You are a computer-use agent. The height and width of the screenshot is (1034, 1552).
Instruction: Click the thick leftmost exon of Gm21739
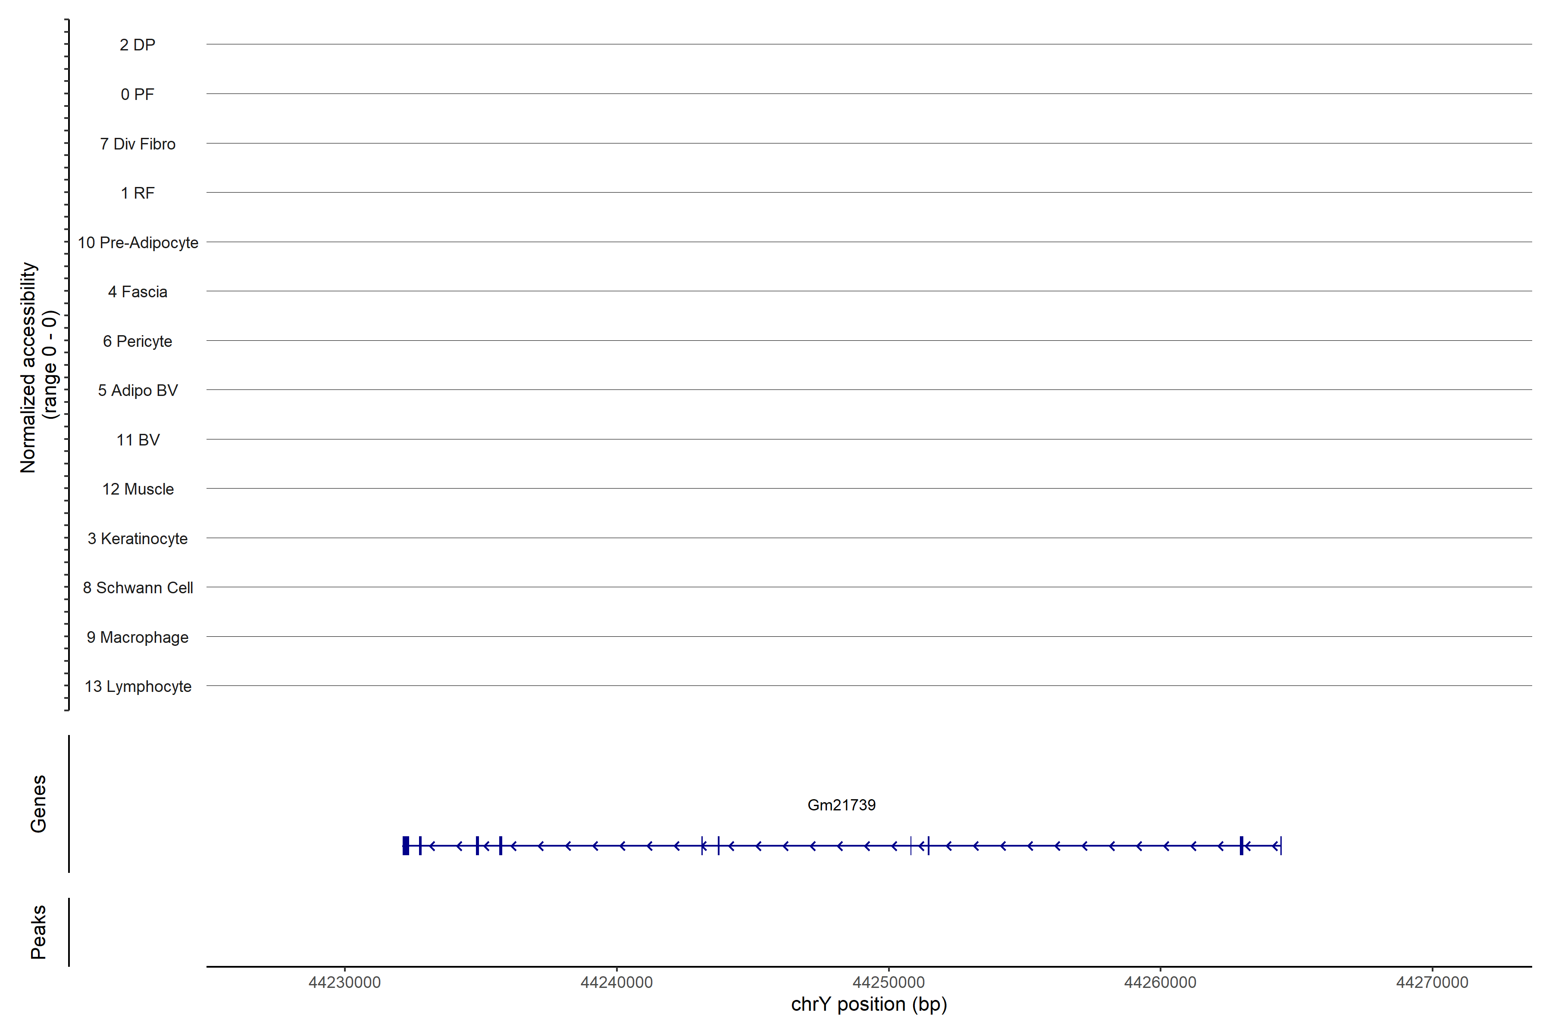pos(406,845)
